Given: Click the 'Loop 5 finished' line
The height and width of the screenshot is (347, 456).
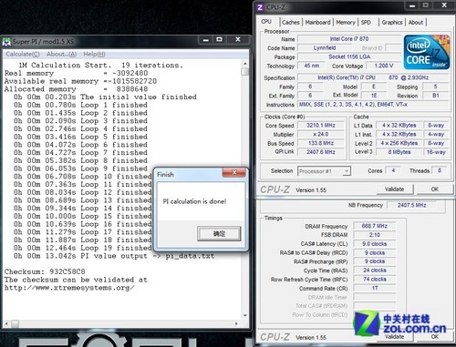Looking at the screenshot, I should pyautogui.click(x=80, y=137).
